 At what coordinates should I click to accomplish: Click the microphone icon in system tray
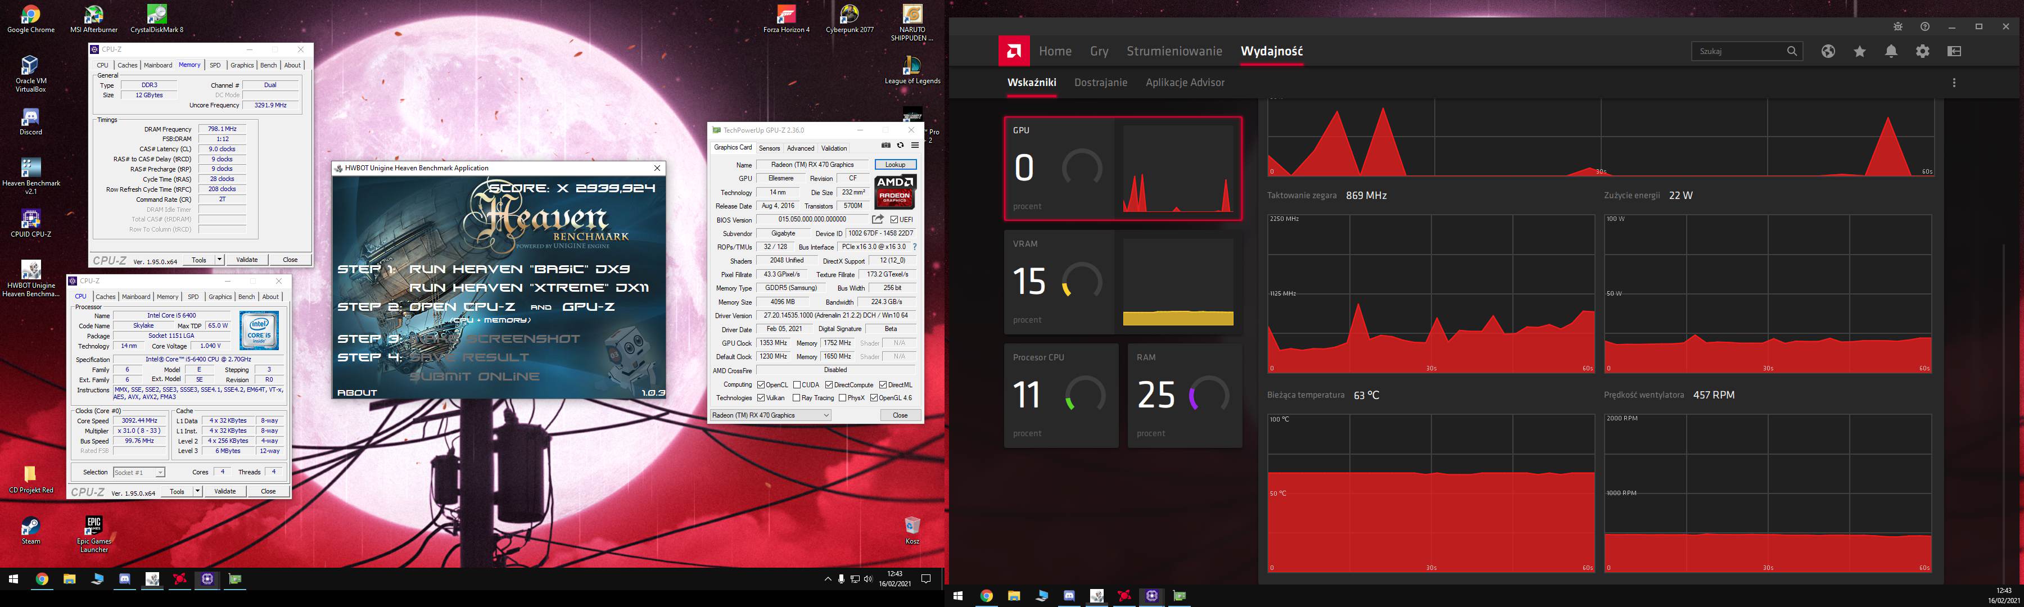pos(841,579)
